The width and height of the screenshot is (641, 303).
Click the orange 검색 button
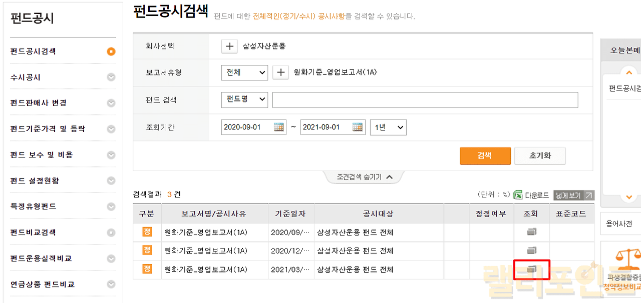pyautogui.click(x=485, y=155)
